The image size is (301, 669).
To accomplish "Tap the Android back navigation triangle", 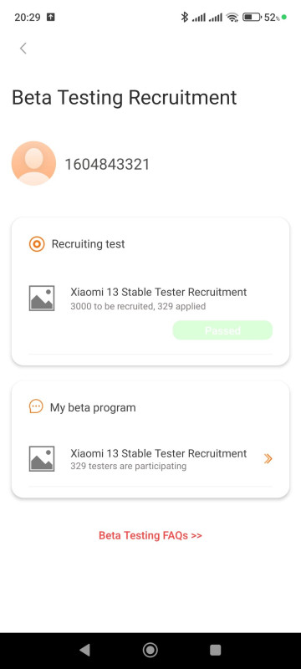I will click(84, 650).
